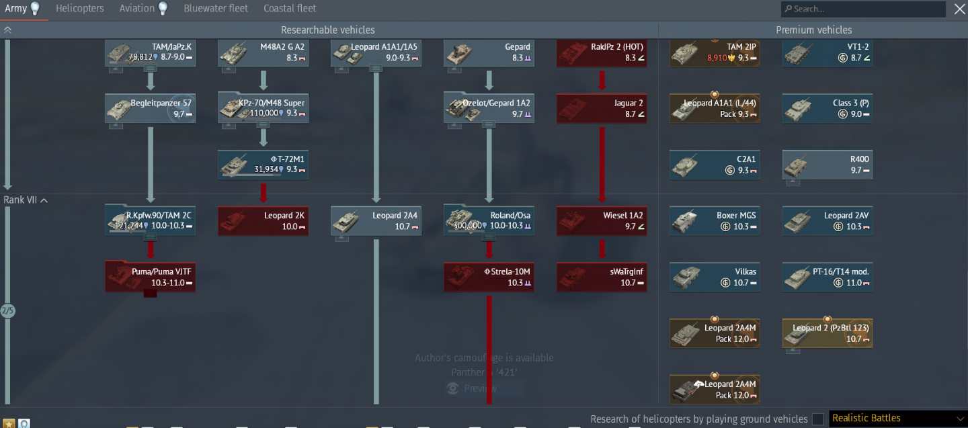Viewport: 968px width, 428px height.
Task: Select the locked Puma/Puma VJTF card
Action: coord(151,277)
